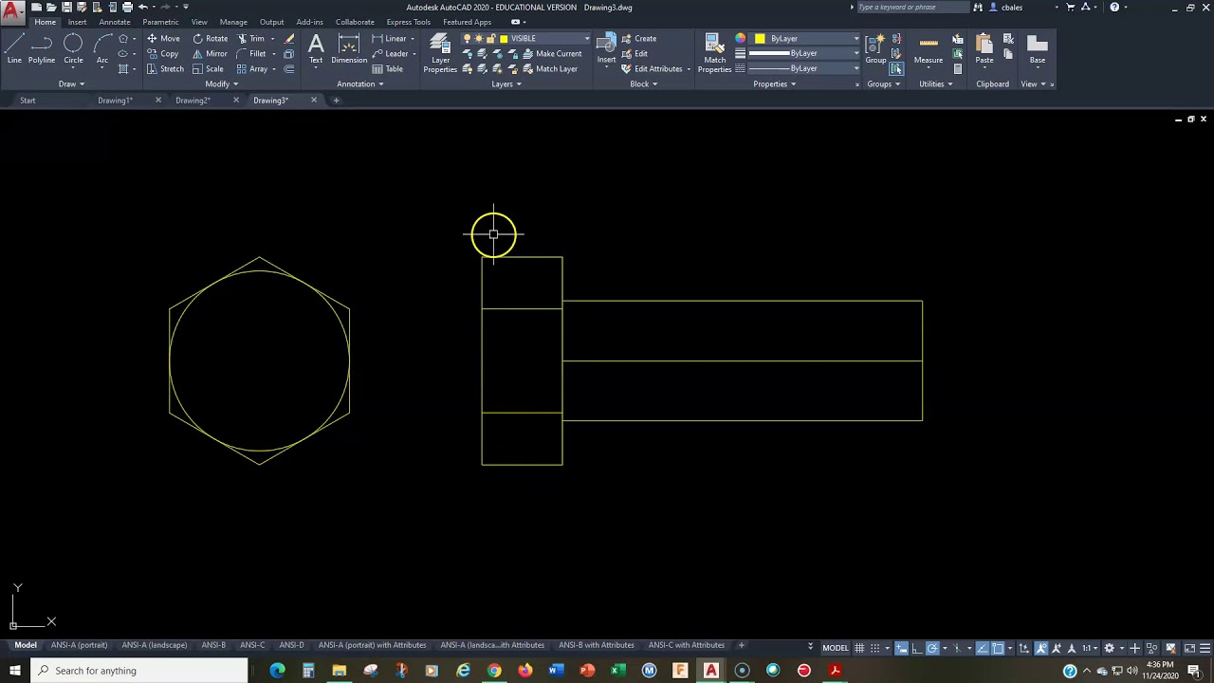
Task: Insert a Table
Action: (x=388, y=69)
